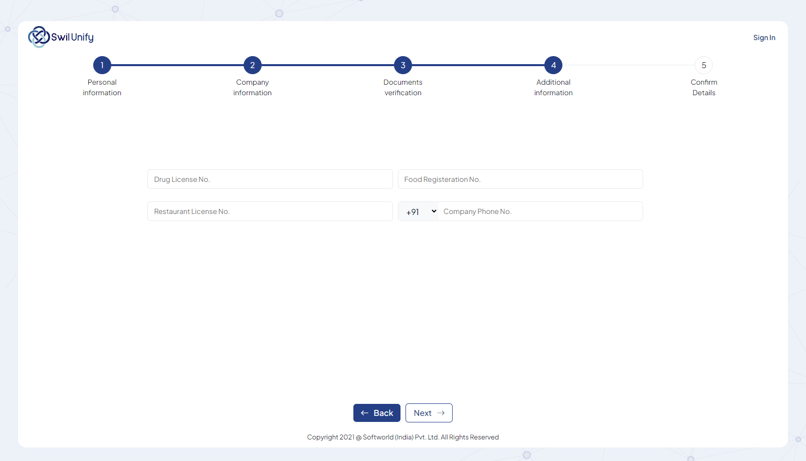Click the right arrow icon in Next button
The image size is (806, 461).
point(441,413)
